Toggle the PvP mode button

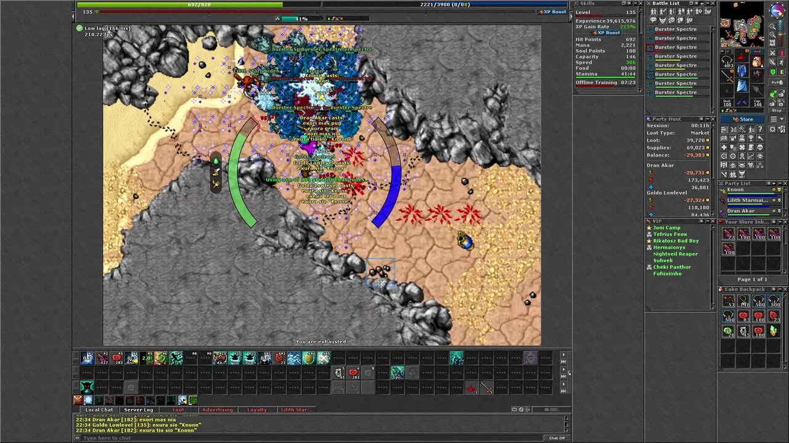[777, 82]
